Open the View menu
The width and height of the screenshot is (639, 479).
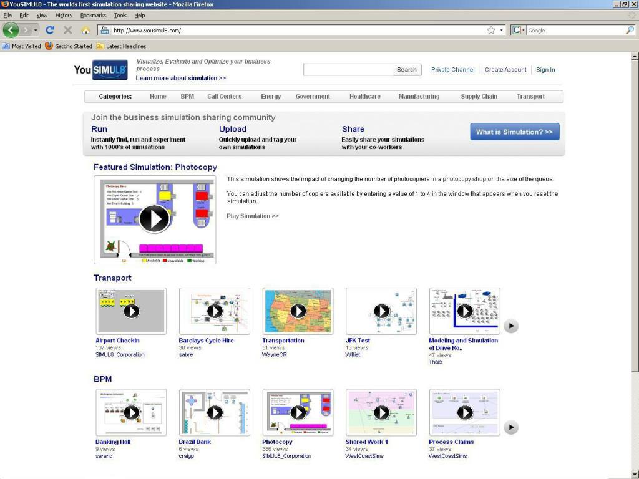coord(42,16)
